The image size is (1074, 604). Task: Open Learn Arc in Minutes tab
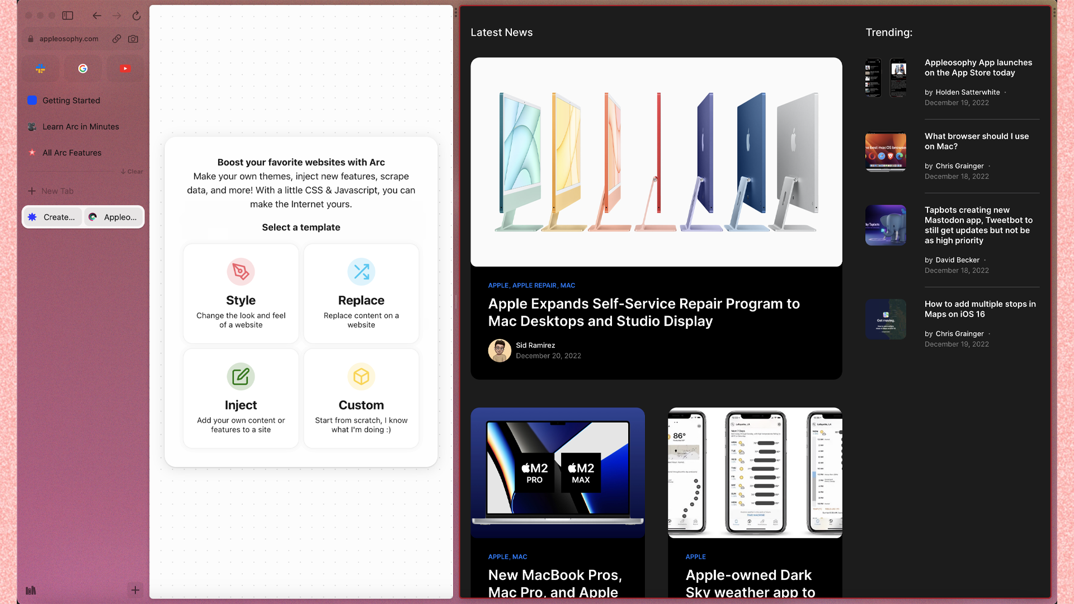(x=83, y=126)
